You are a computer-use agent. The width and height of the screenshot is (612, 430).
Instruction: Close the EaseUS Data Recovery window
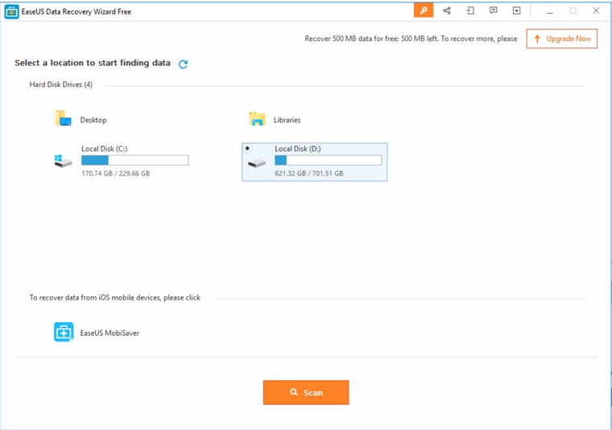coord(596,11)
